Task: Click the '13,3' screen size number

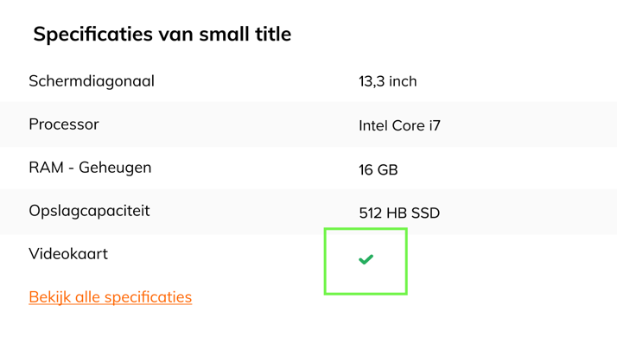Action: pyautogui.click(x=371, y=82)
